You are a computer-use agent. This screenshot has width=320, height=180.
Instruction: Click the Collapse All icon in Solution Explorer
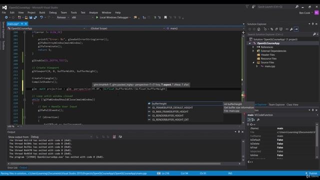276,29
